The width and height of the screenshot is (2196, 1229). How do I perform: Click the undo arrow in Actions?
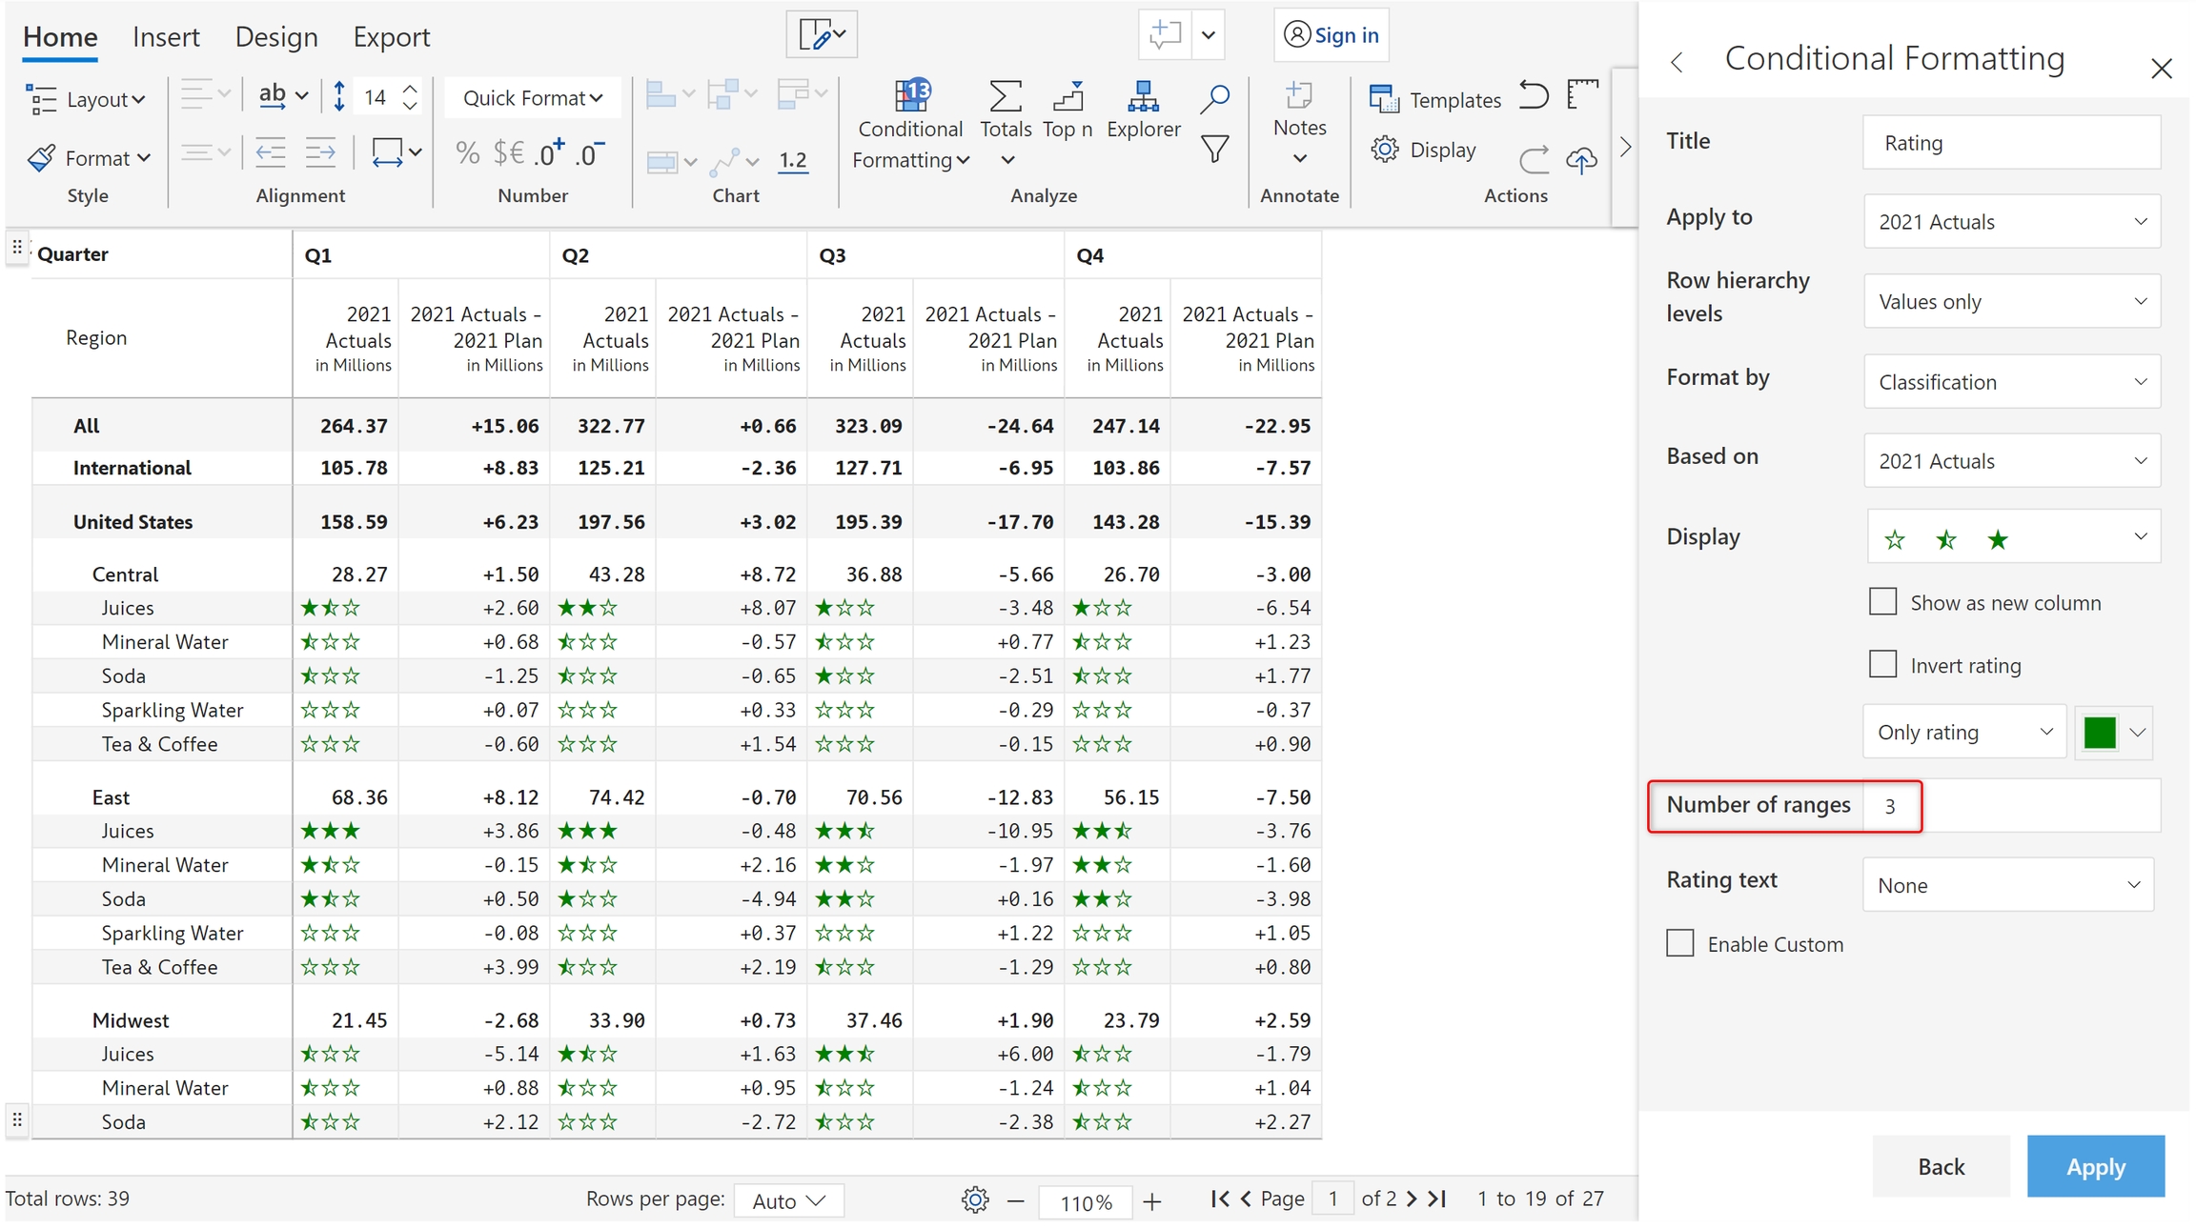(1534, 96)
